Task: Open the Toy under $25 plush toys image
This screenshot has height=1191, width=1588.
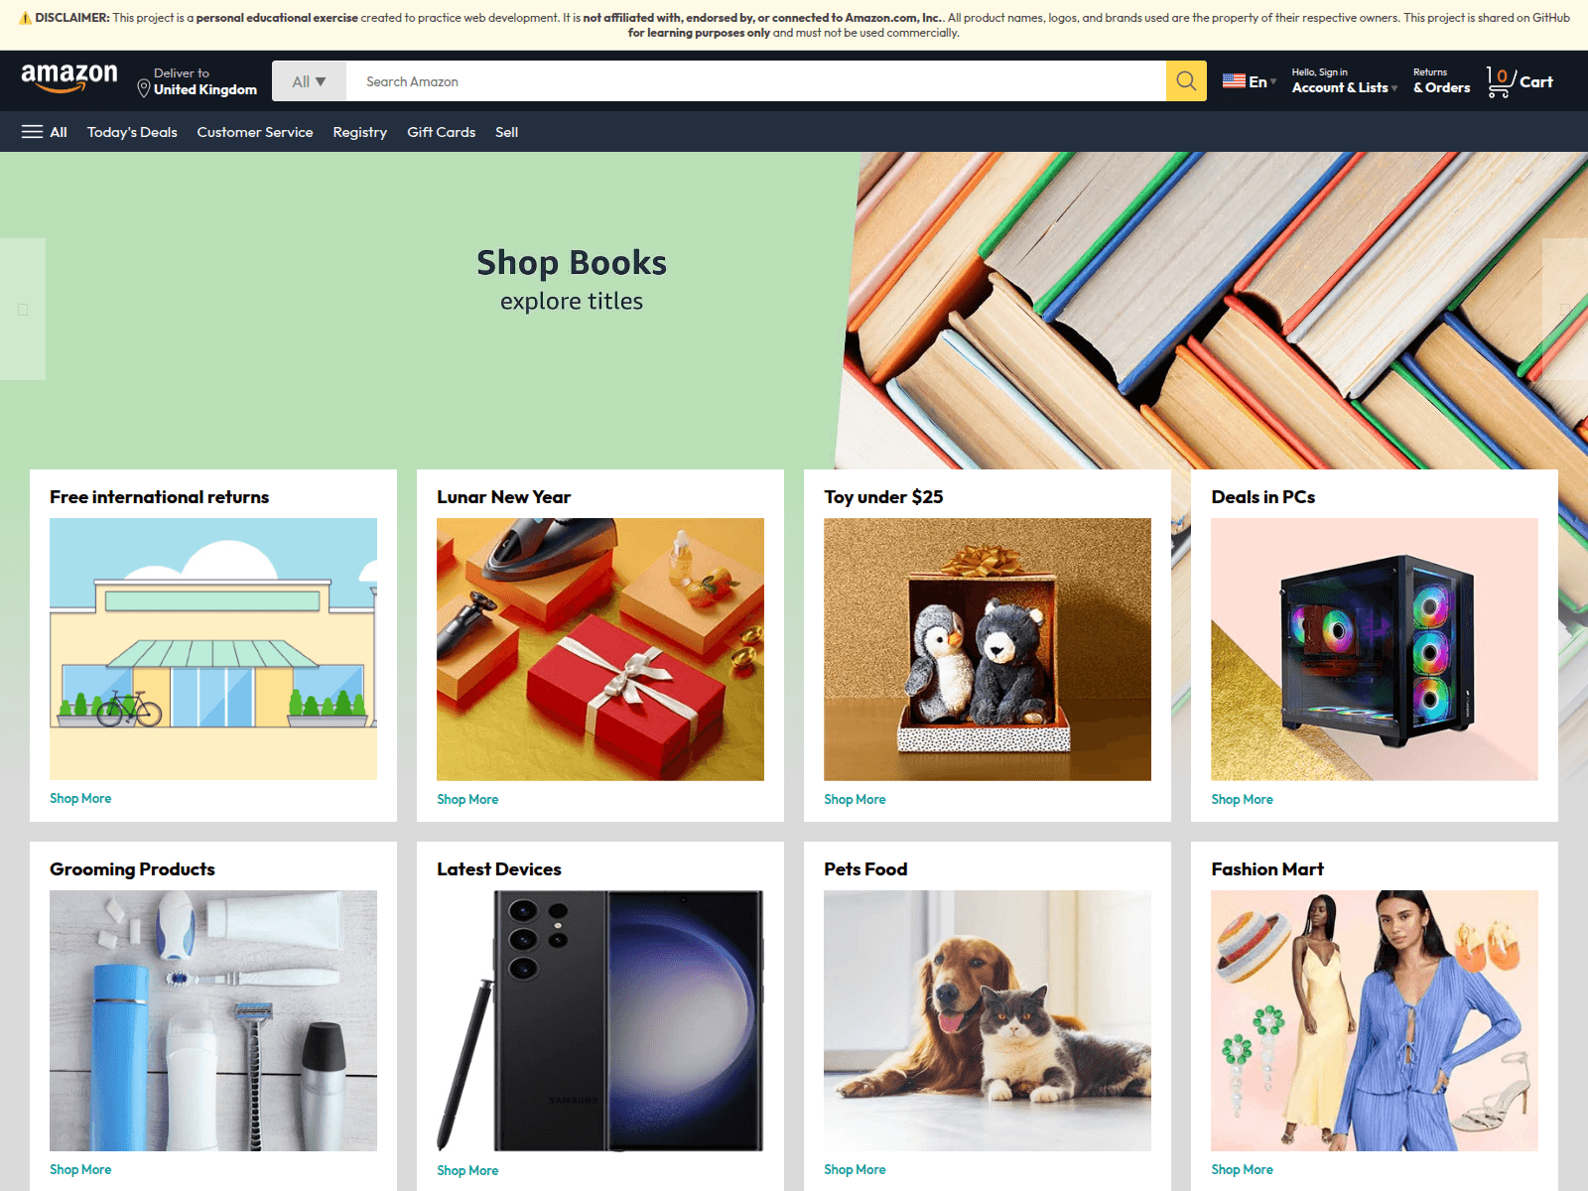Action: click(x=988, y=649)
